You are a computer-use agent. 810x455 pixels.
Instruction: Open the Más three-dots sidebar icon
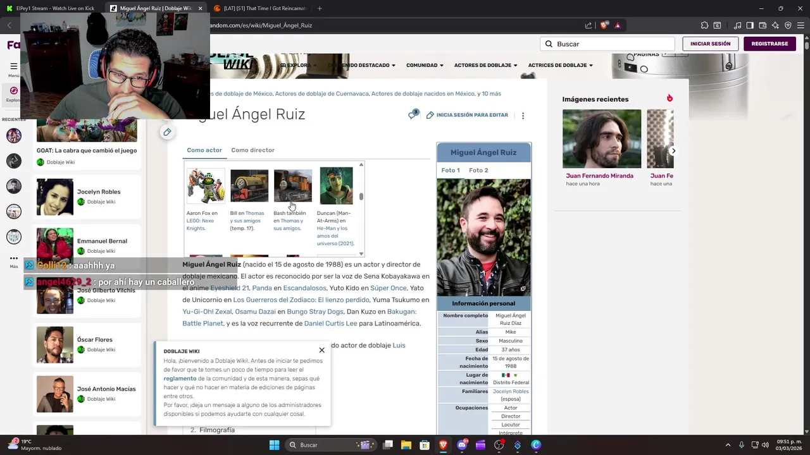click(x=13, y=258)
